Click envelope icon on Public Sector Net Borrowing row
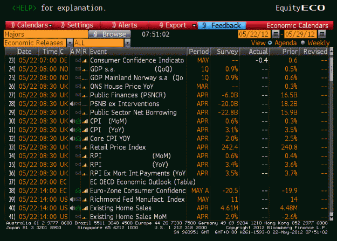 (78, 112)
